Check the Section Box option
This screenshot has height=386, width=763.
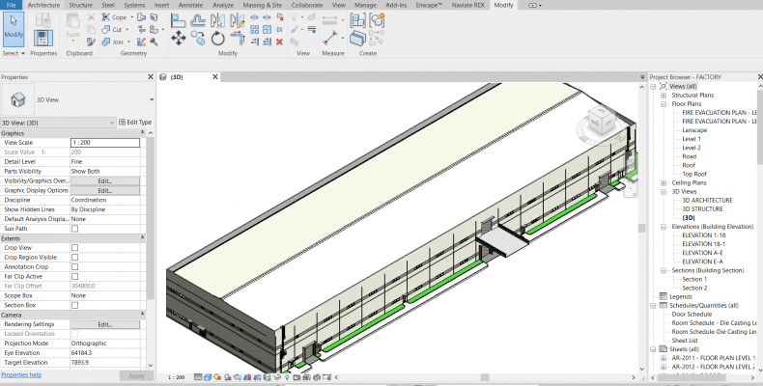[75, 304]
